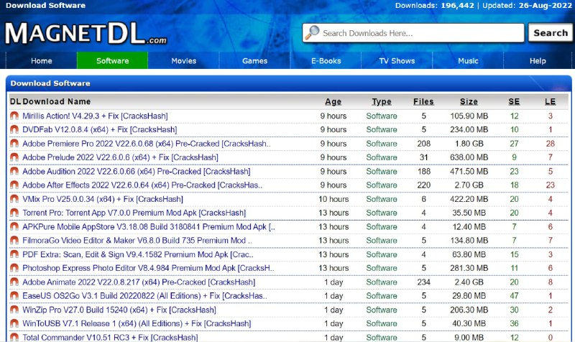Click magnet icon for Total Commander V10.51
Viewport: 575px width, 342px height.
[x=14, y=337]
